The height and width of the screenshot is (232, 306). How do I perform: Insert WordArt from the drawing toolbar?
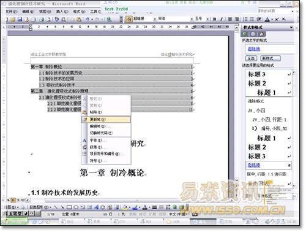96,207
